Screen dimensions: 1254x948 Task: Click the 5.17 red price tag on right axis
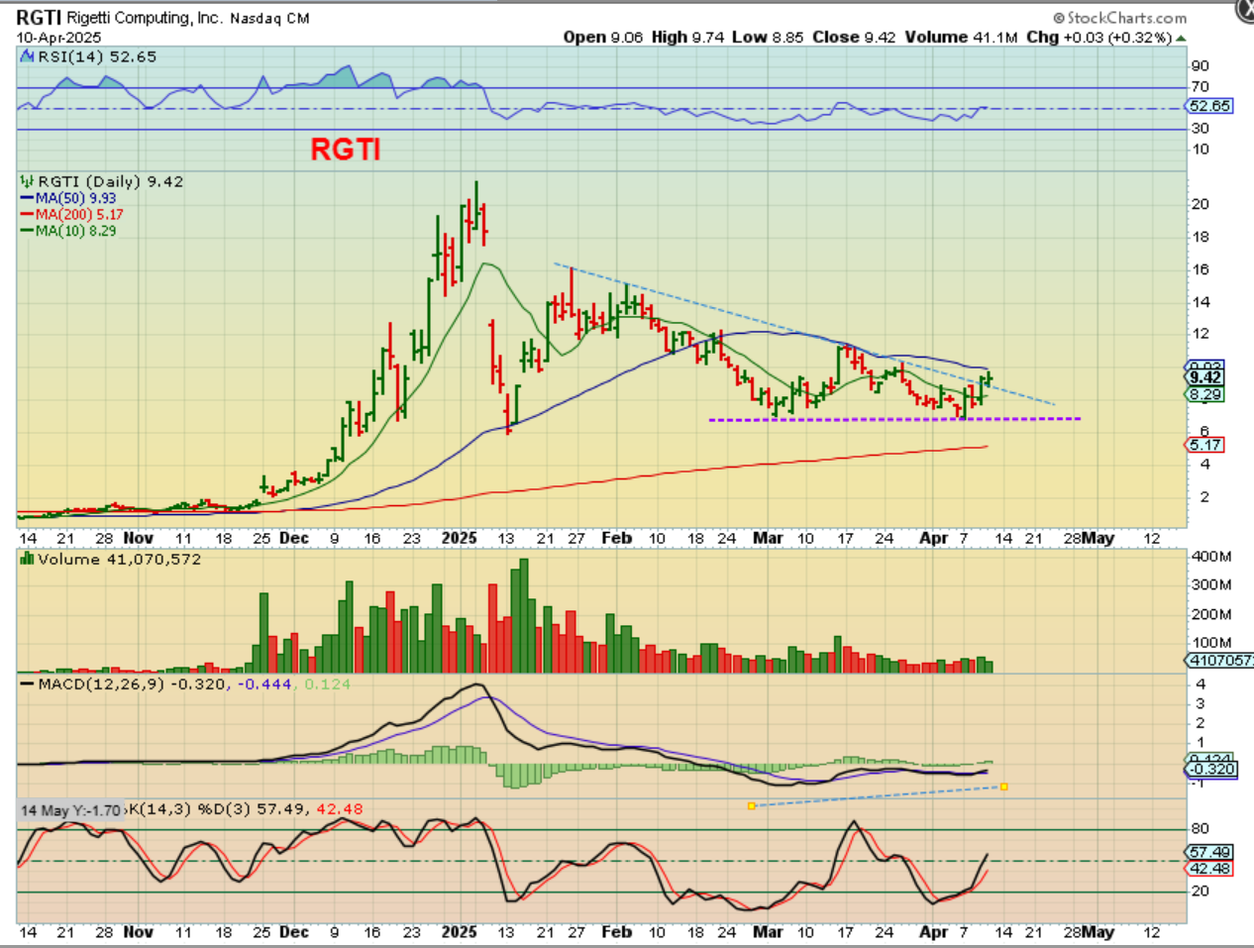[x=1205, y=445]
